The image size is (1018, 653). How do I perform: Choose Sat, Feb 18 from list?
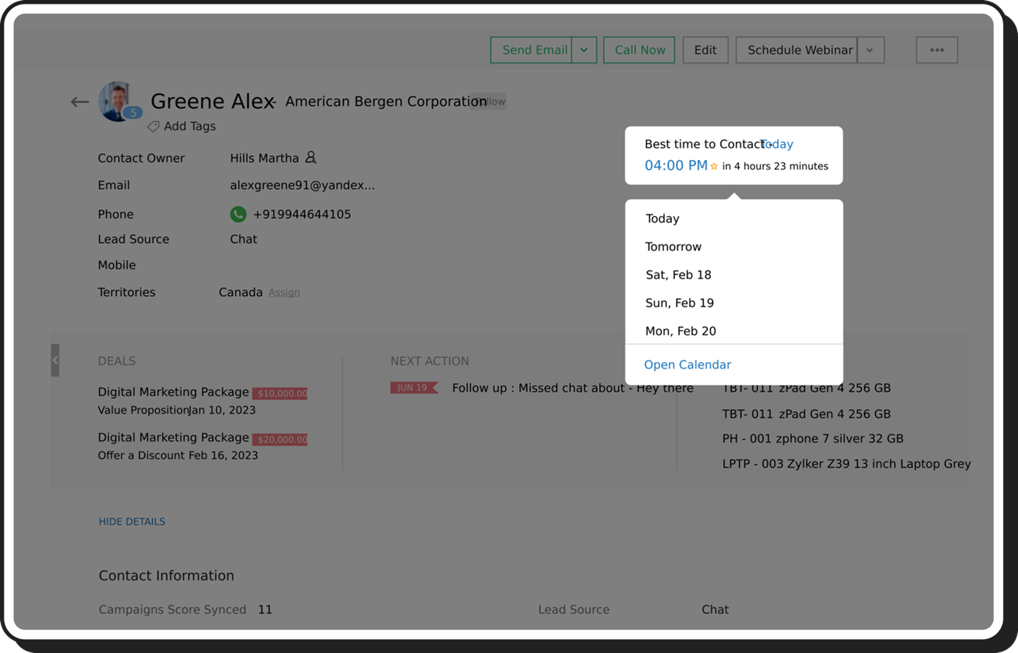(678, 275)
